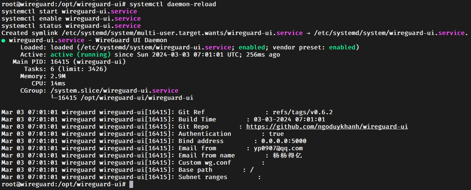Open the GitHub wireguard-ui repo link
This screenshot has width=471, height=190.
[x=327, y=127]
